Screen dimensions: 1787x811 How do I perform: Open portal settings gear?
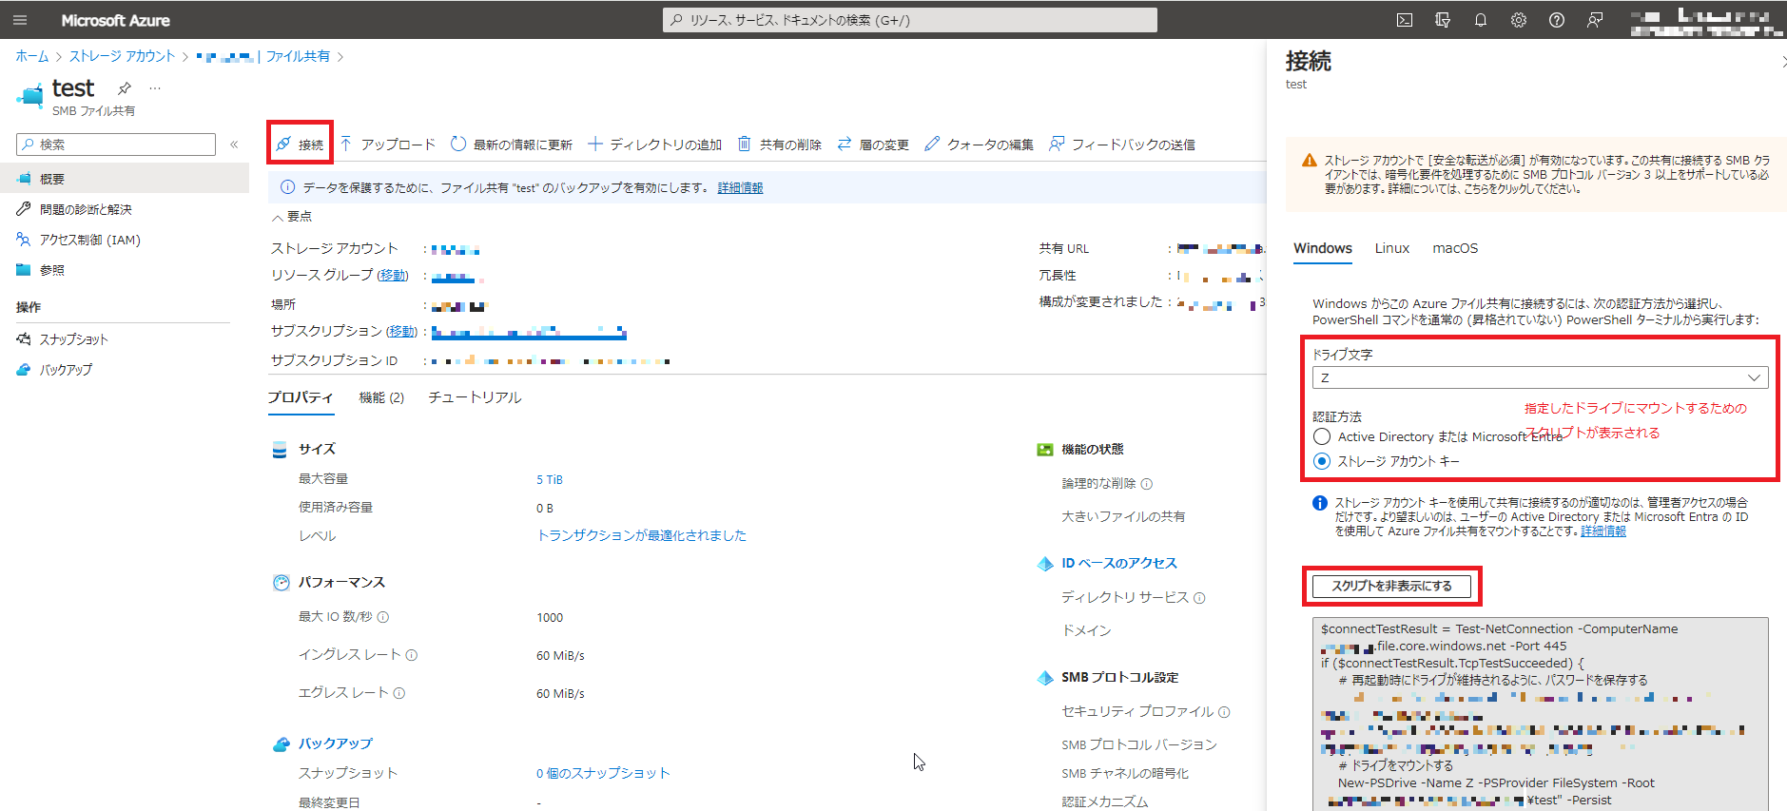point(1519,20)
